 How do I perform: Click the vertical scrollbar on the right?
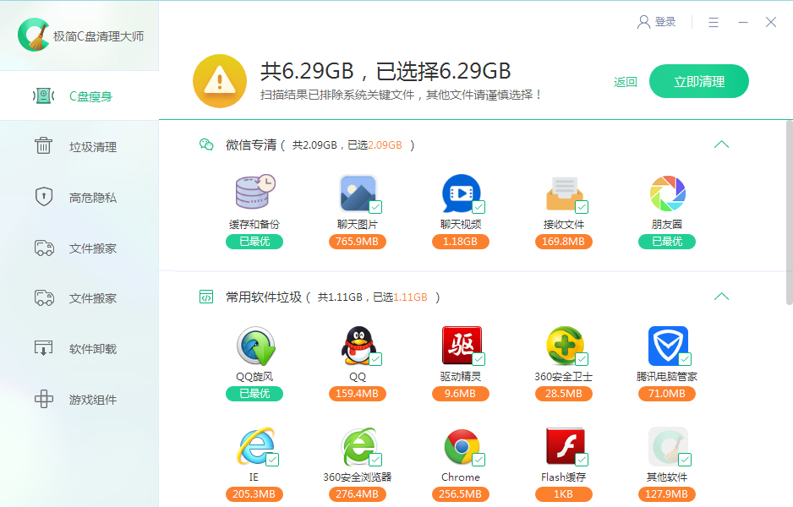pos(789,211)
